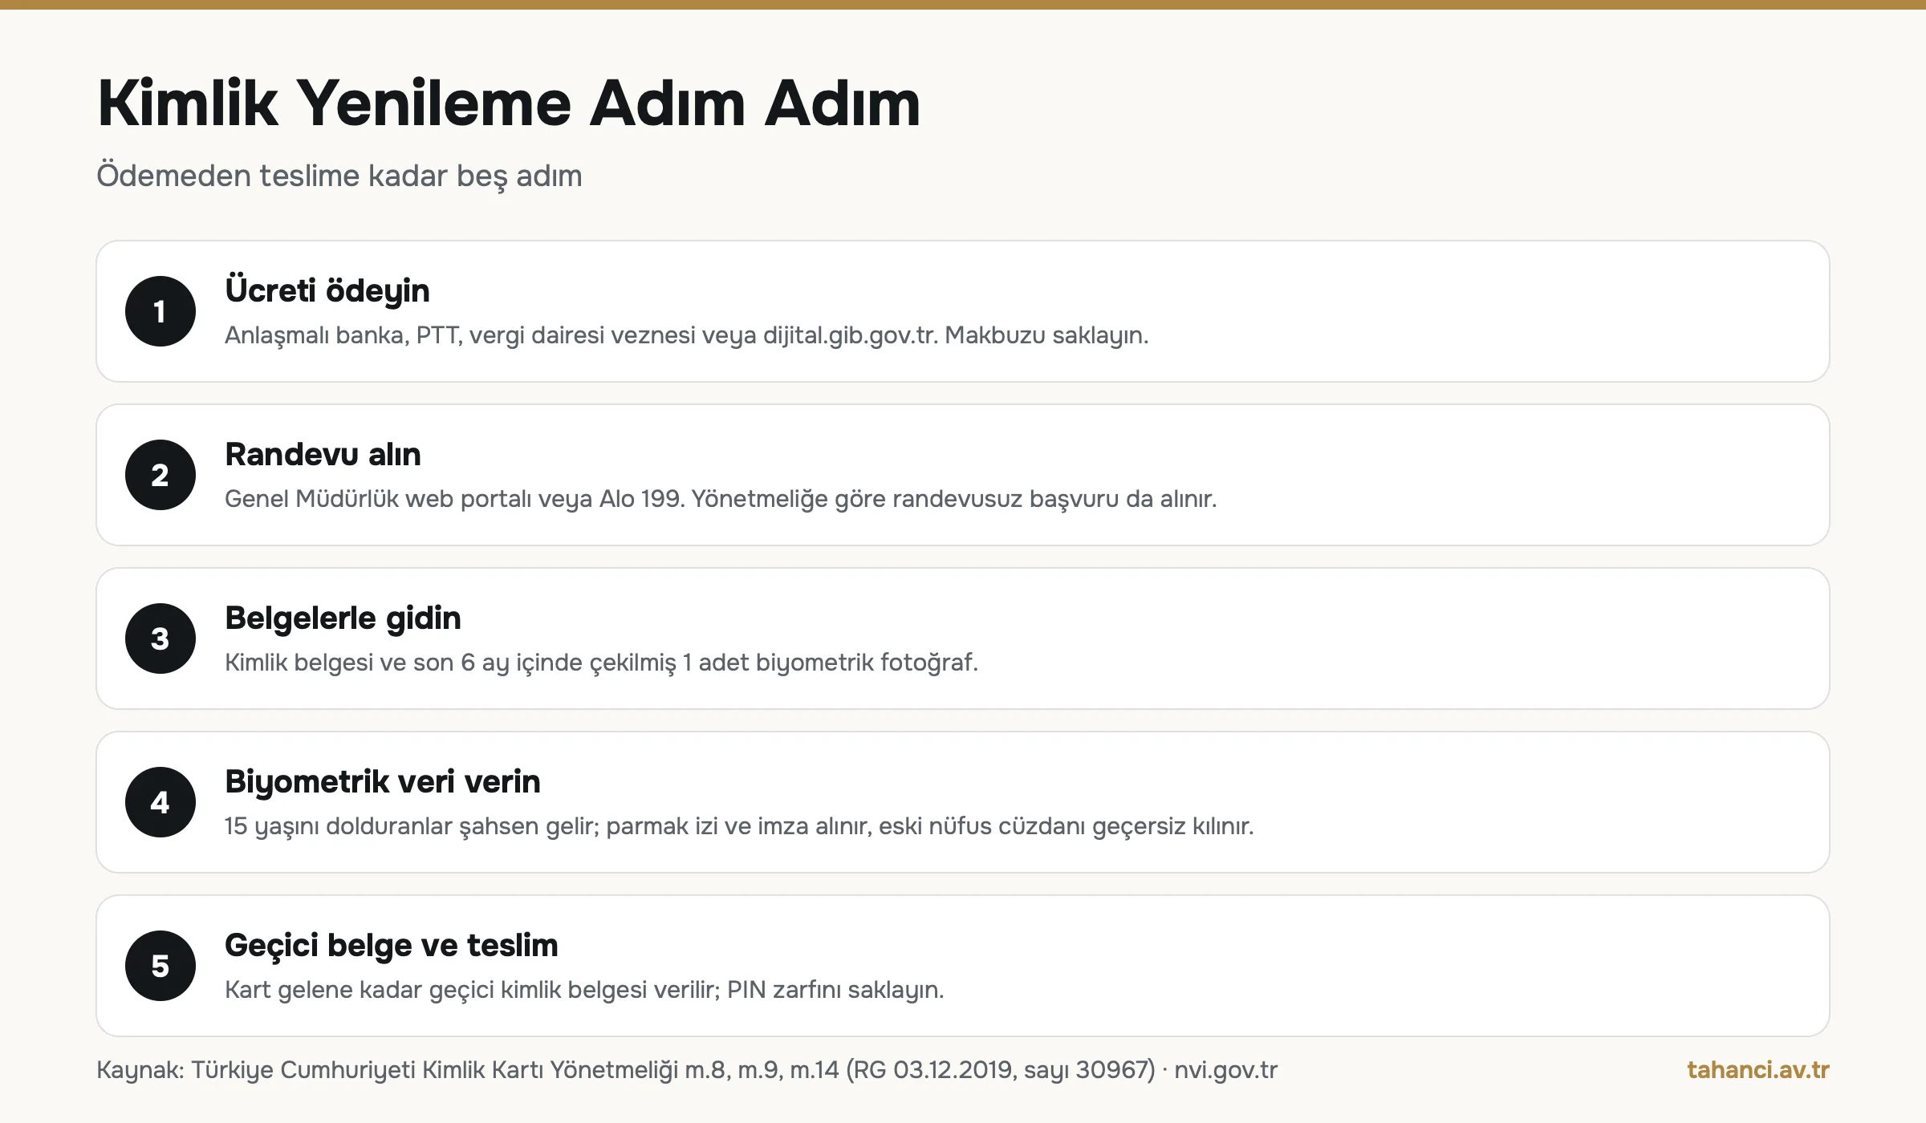Click the text about biyometrik fotoğraf
This screenshot has width=1926, height=1123.
[602, 663]
